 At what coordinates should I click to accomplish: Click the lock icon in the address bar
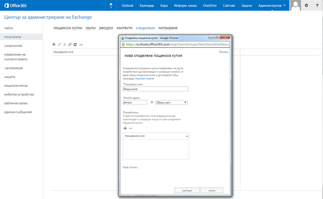click(123, 44)
